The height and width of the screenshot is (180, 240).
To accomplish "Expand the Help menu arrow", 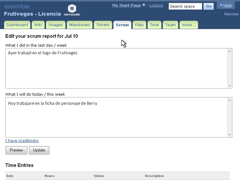I will [221, 5].
